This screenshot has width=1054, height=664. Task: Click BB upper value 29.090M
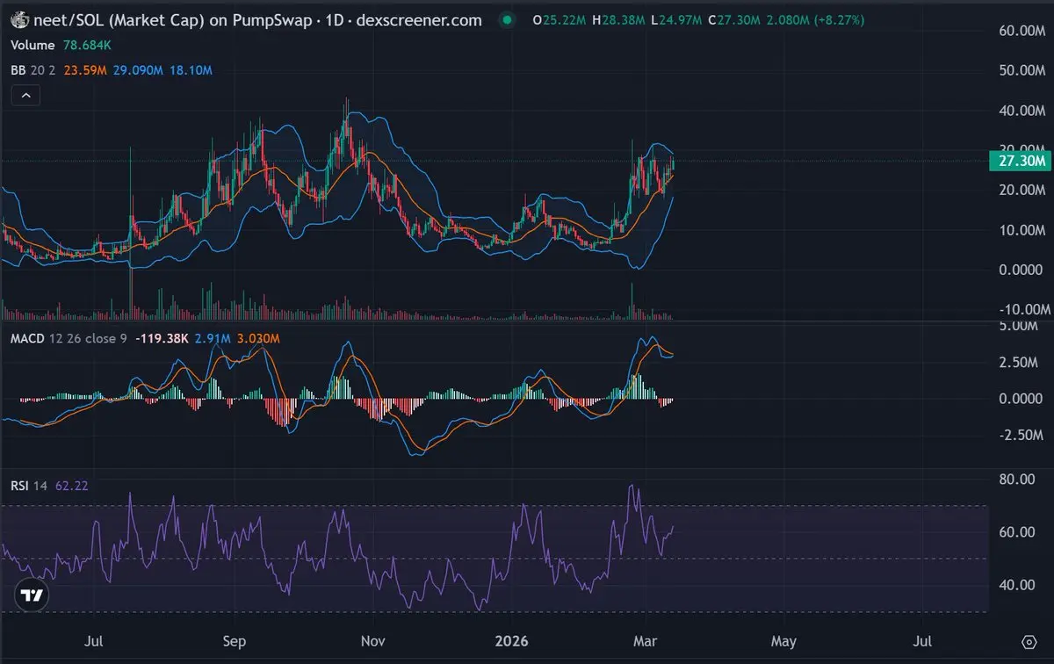[139, 70]
